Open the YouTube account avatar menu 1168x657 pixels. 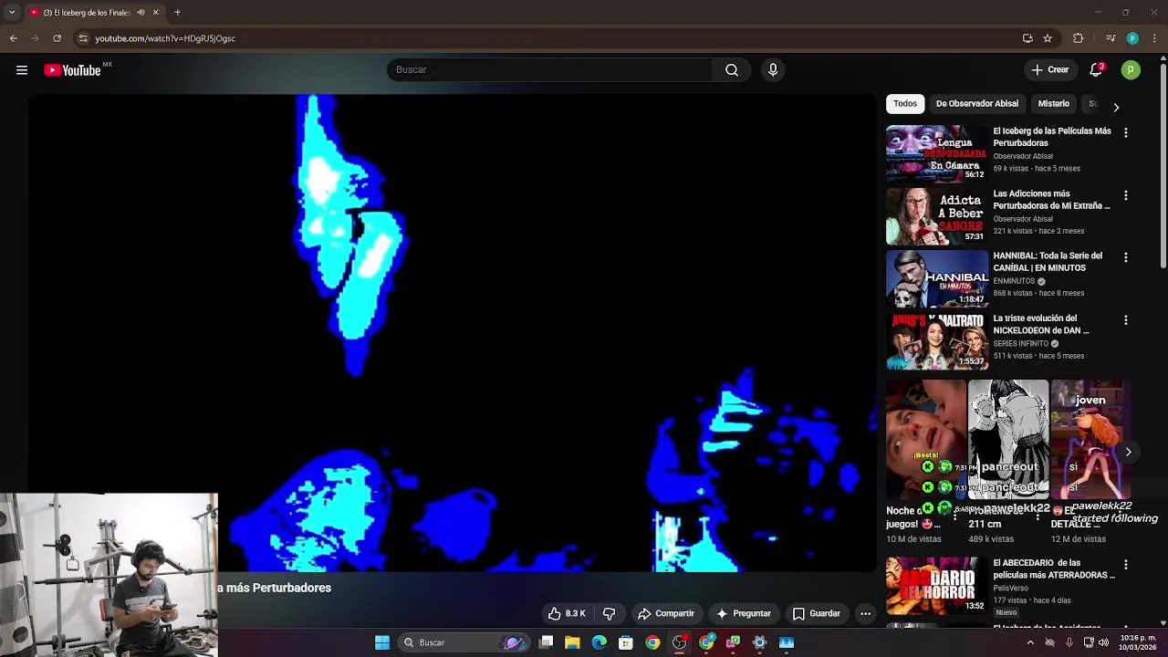(1131, 70)
